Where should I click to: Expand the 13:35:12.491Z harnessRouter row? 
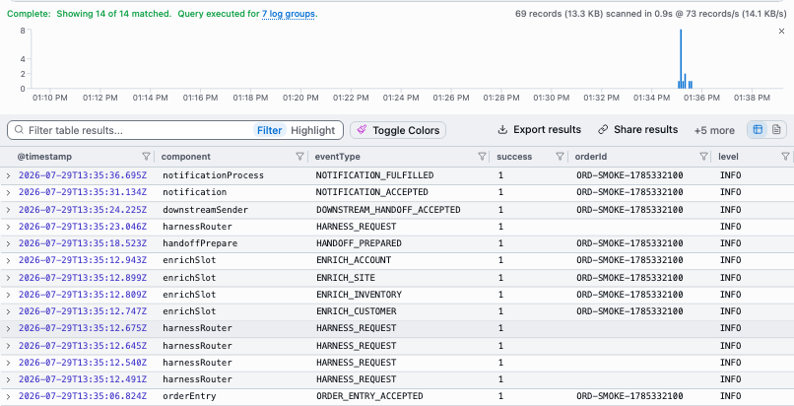pyautogui.click(x=8, y=379)
